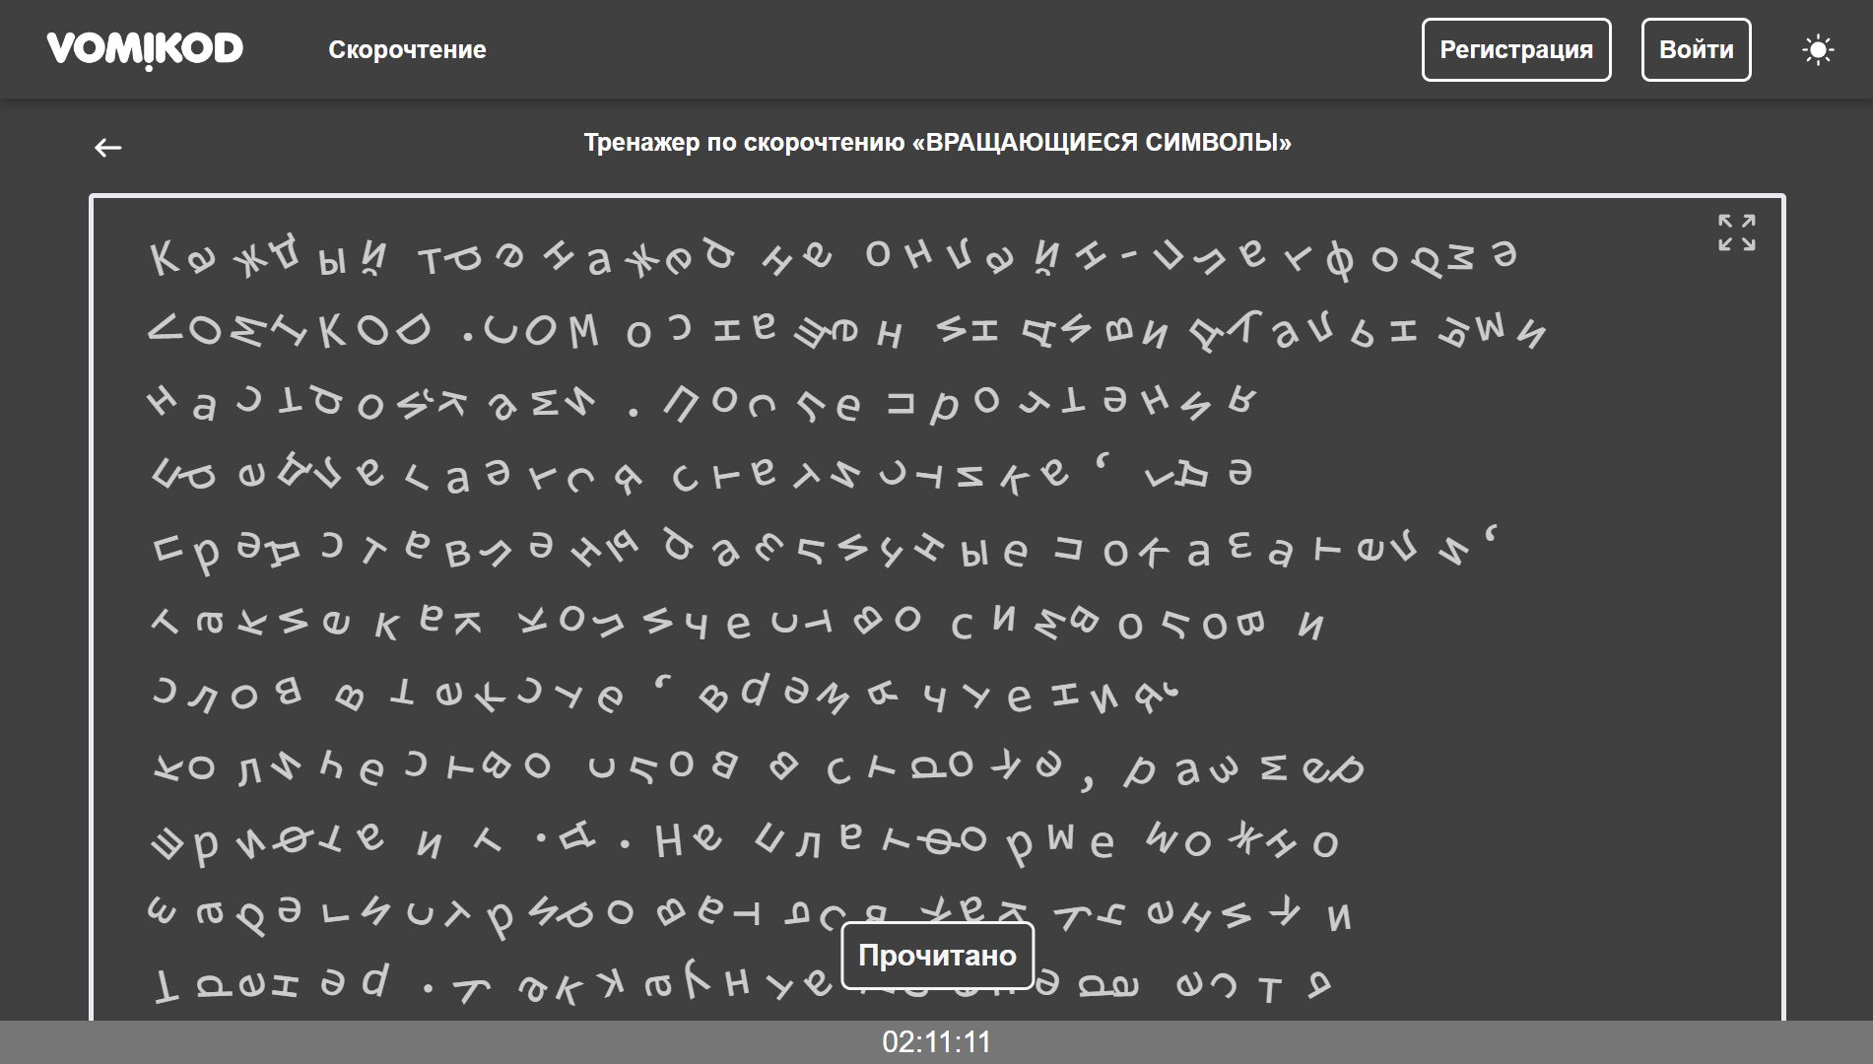Toggle light theme with the sun icon

[x=1817, y=50]
